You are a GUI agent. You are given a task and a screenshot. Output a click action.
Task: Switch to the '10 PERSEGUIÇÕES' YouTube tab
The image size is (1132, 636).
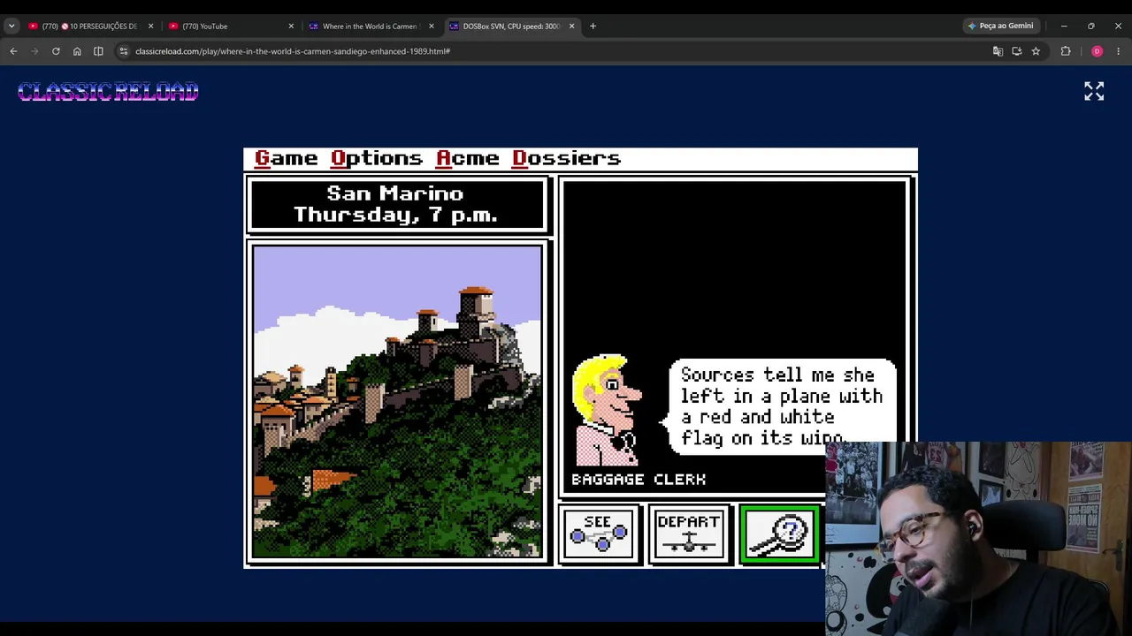tap(88, 26)
